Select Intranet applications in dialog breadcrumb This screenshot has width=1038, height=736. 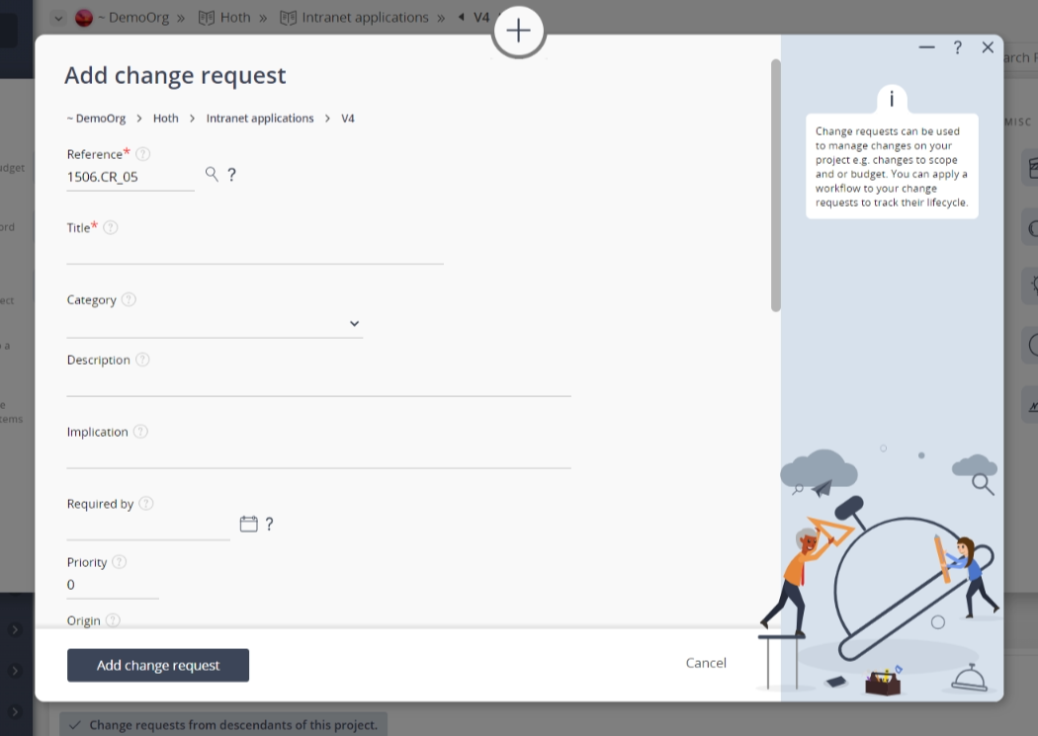[259, 119]
